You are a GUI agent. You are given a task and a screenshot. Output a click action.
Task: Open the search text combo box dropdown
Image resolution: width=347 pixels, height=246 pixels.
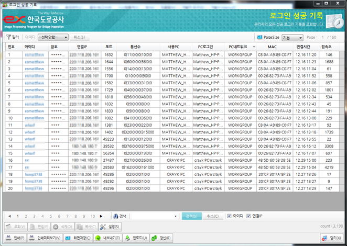pyautogui.click(x=176, y=216)
